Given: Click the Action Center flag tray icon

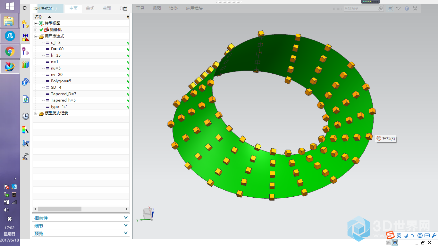Looking at the screenshot, I should [6, 187].
